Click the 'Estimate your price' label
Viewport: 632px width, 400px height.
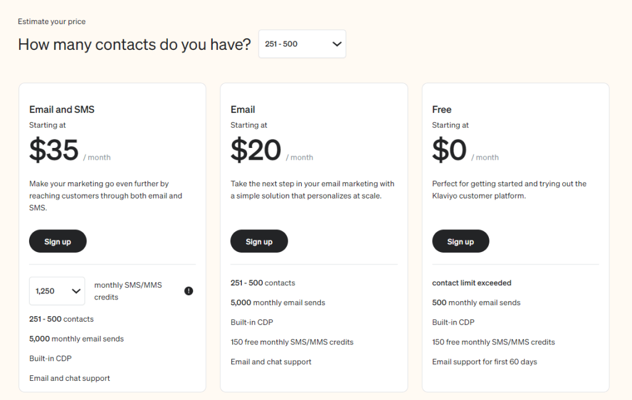click(51, 21)
